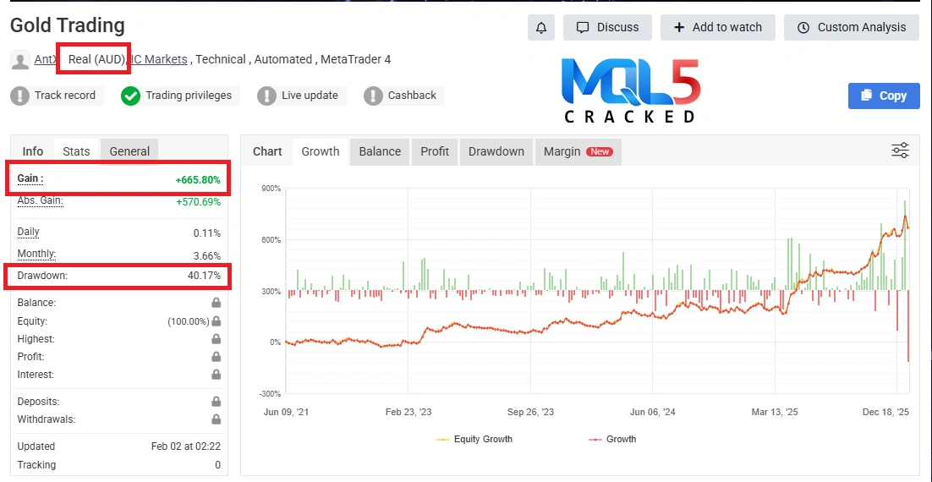Click the Cashback status icon
The width and height of the screenshot is (932, 482).
[x=374, y=96]
